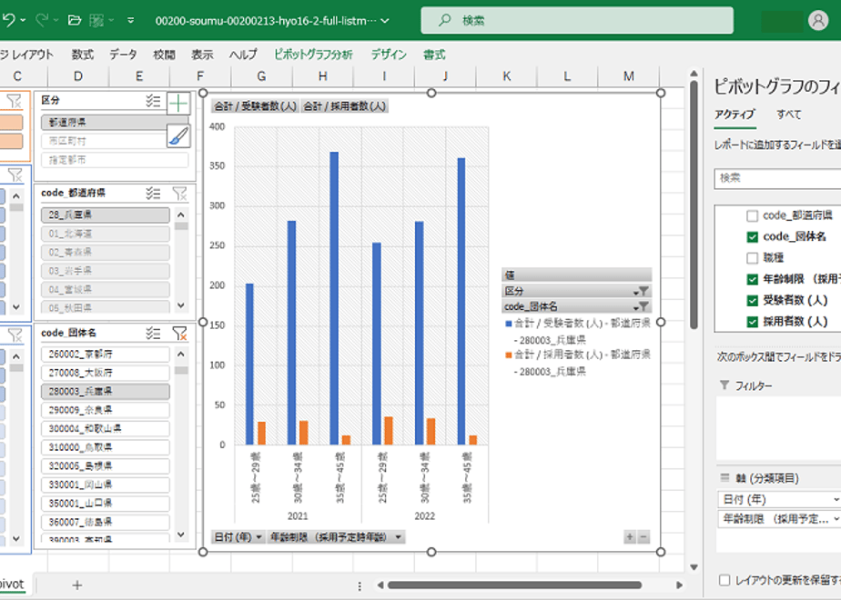Screen dimensions: 841x600
Task: Click the blue 受験者数 legend swatch
Action: point(509,324)
